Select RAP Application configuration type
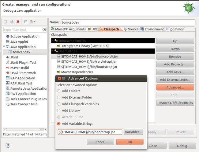Viewport: 199px width, 152px height. click(x=23, y=78)
